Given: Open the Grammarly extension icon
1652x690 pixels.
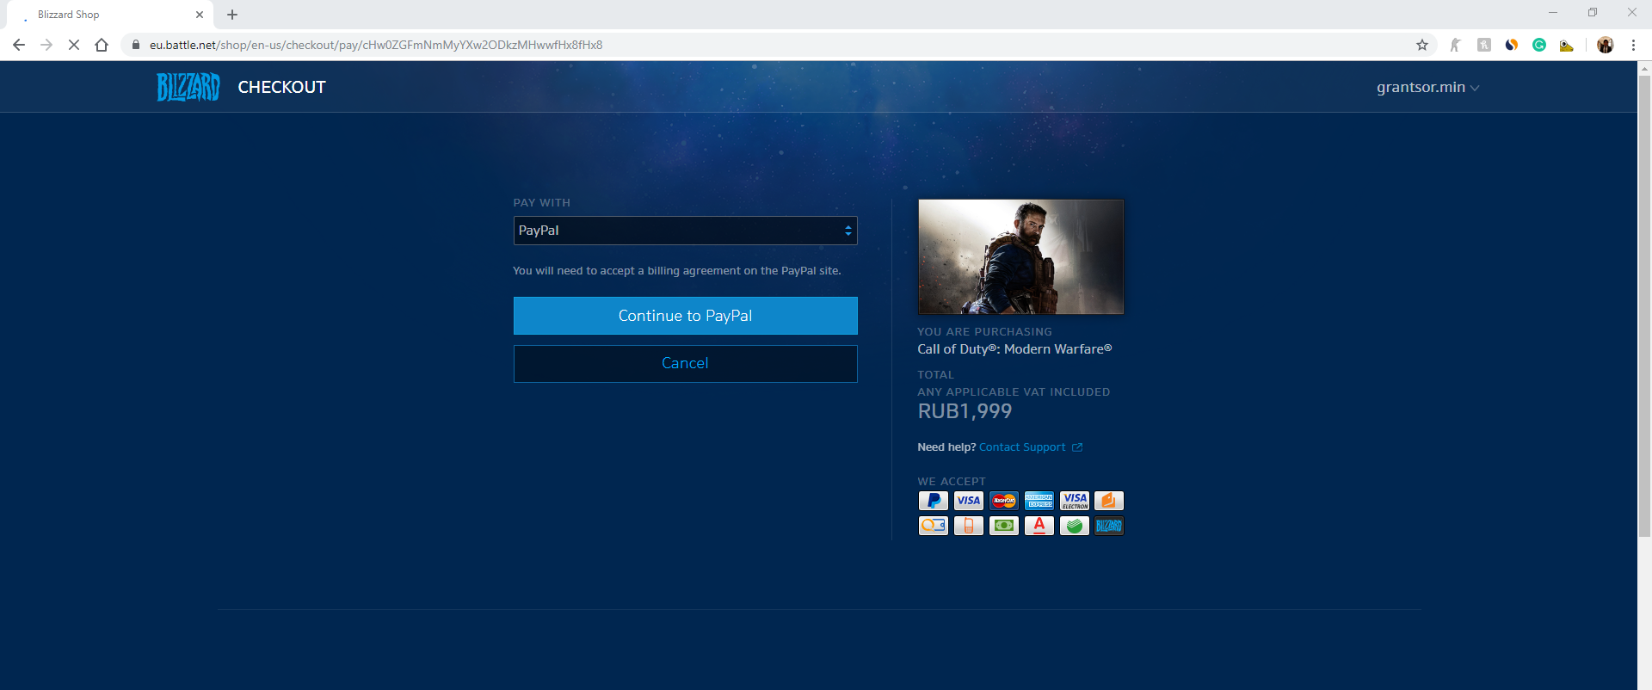Looking at the screenshot, I should pyautogui.click(x=1539, y=45).
